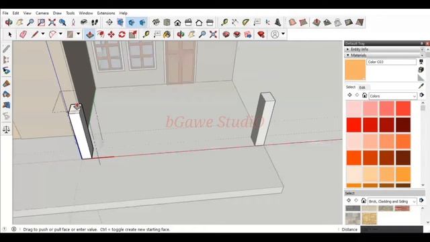The image size is (430, 242).
Task: Choose the Move tool
Action: [111, 34]
